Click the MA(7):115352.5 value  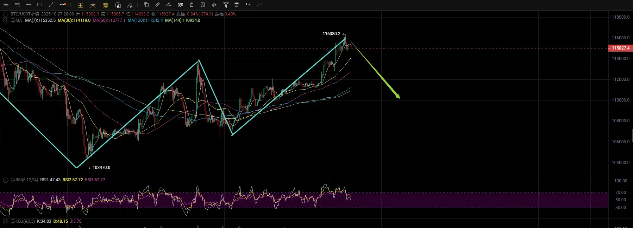pos(40,20)
